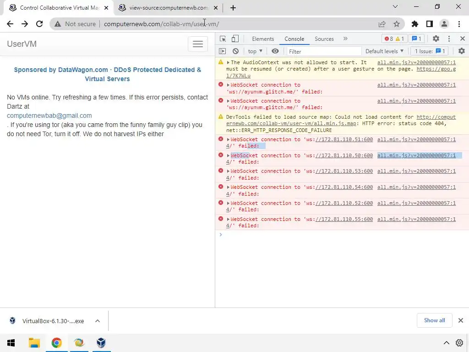Switch to the Elements tab
469x352 pixels.
point(263,39)
